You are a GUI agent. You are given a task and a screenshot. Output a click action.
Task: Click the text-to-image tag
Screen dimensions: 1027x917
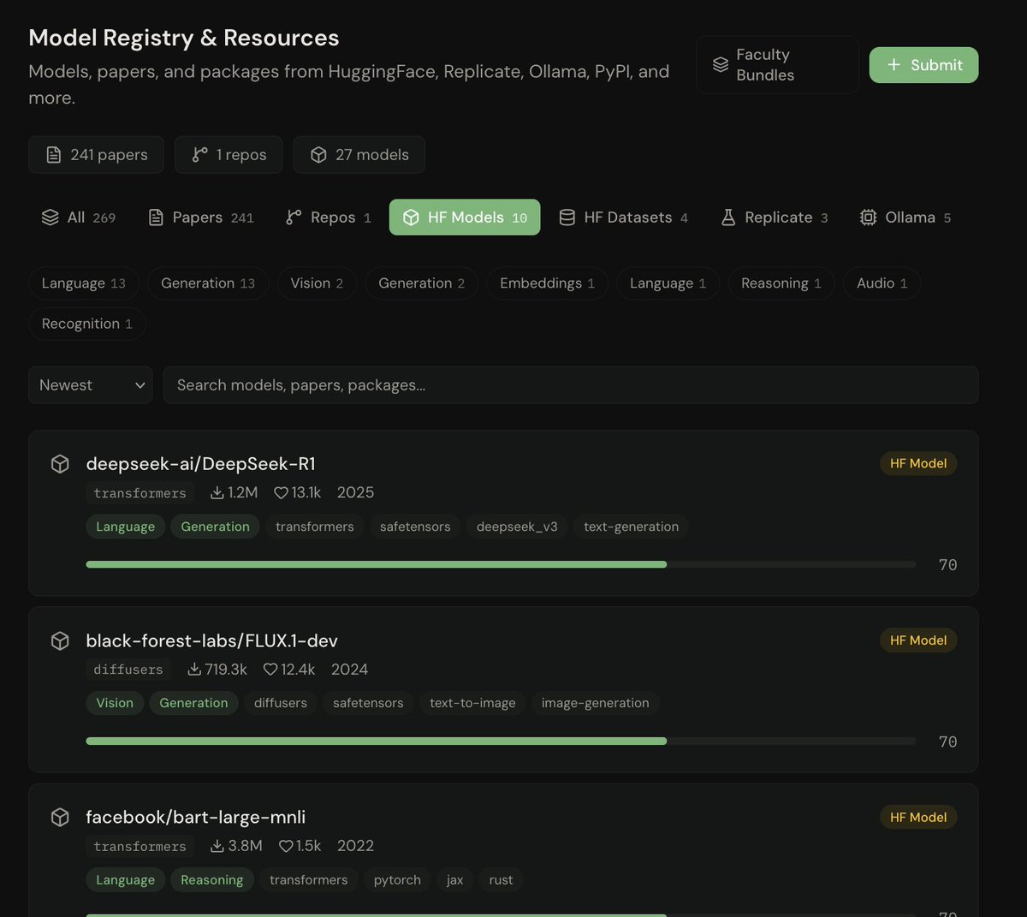tap(472, 703)
